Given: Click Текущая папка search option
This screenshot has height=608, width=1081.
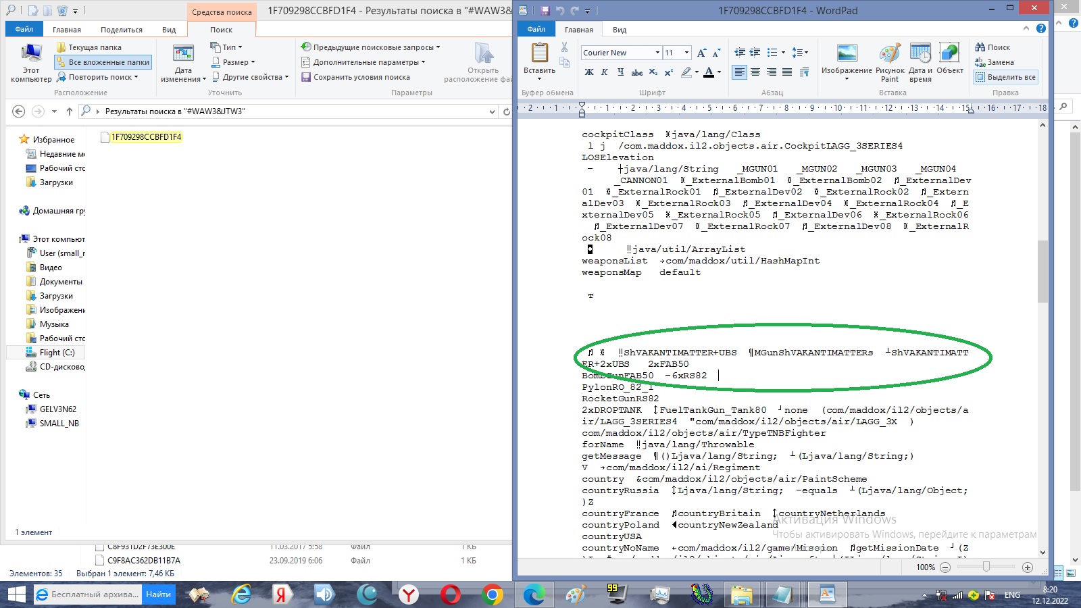Looking at the screenshot, I should 89,47.
